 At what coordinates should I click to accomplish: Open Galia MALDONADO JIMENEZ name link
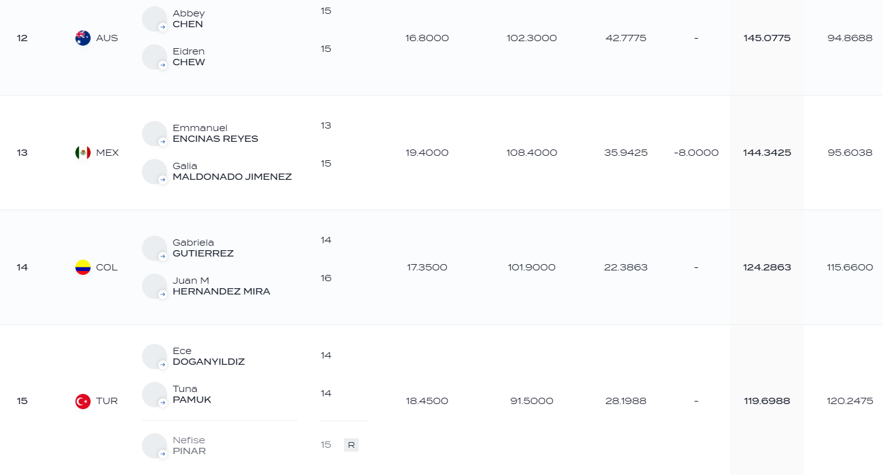click(232, 172)
